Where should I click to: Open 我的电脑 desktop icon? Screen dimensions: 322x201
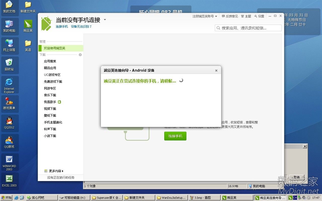[9, 26]
